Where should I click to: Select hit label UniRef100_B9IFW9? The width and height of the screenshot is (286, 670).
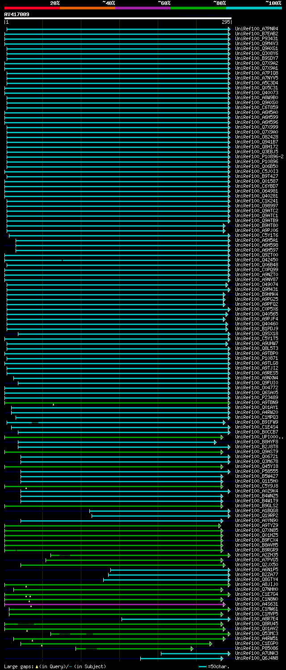(257, 422)
